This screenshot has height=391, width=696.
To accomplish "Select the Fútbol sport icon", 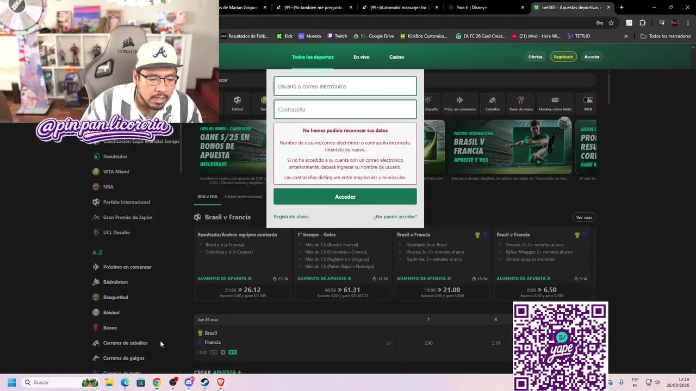I will coord(237,103).
